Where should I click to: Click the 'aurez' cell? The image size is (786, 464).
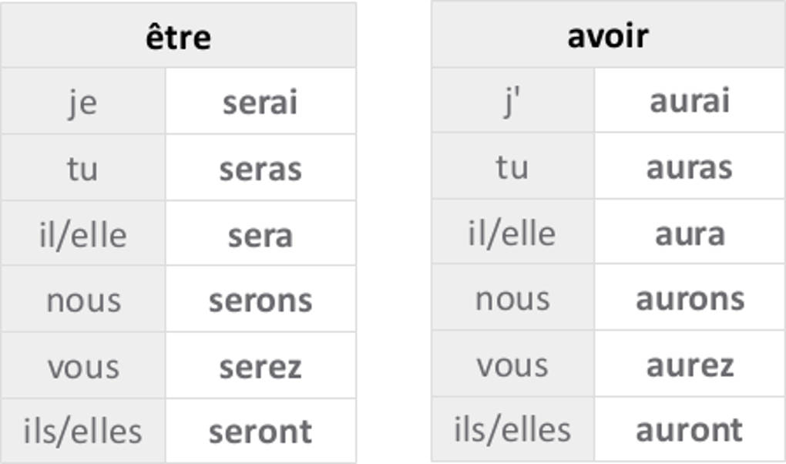coord(689,365)
